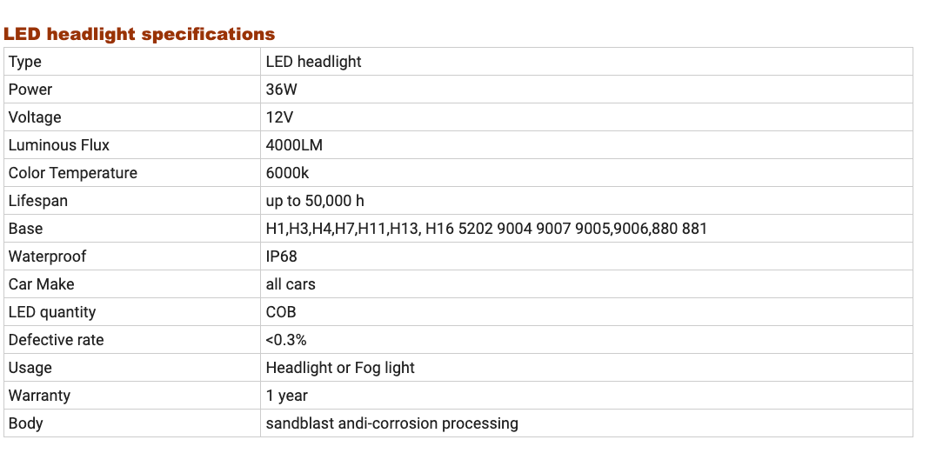Click the LED headlight specifications heading

(x=139, y=34)
